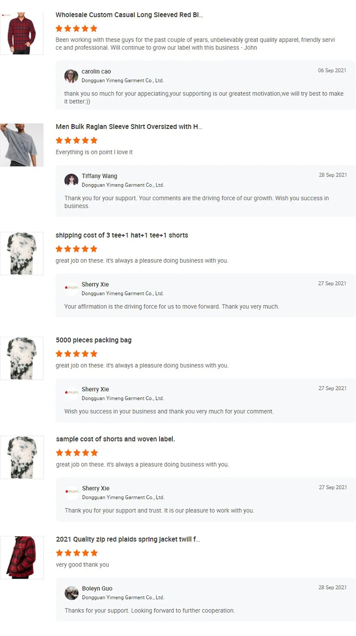Click star rating under red plaids jacket
Screen dimensions: 356x636
coord(77,553)
